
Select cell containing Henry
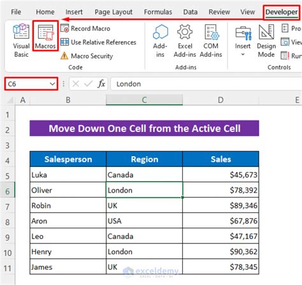68,251
